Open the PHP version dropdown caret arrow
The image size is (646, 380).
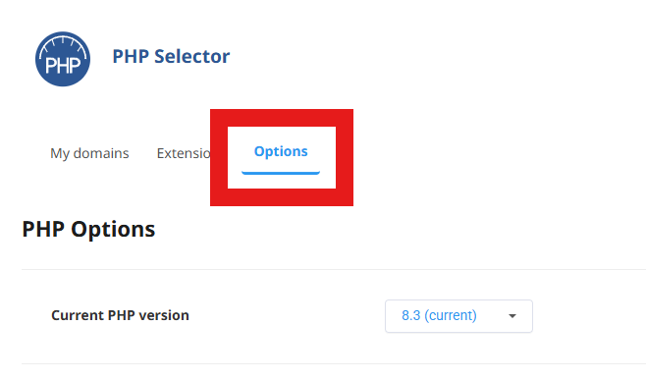(x=512, y=316)
